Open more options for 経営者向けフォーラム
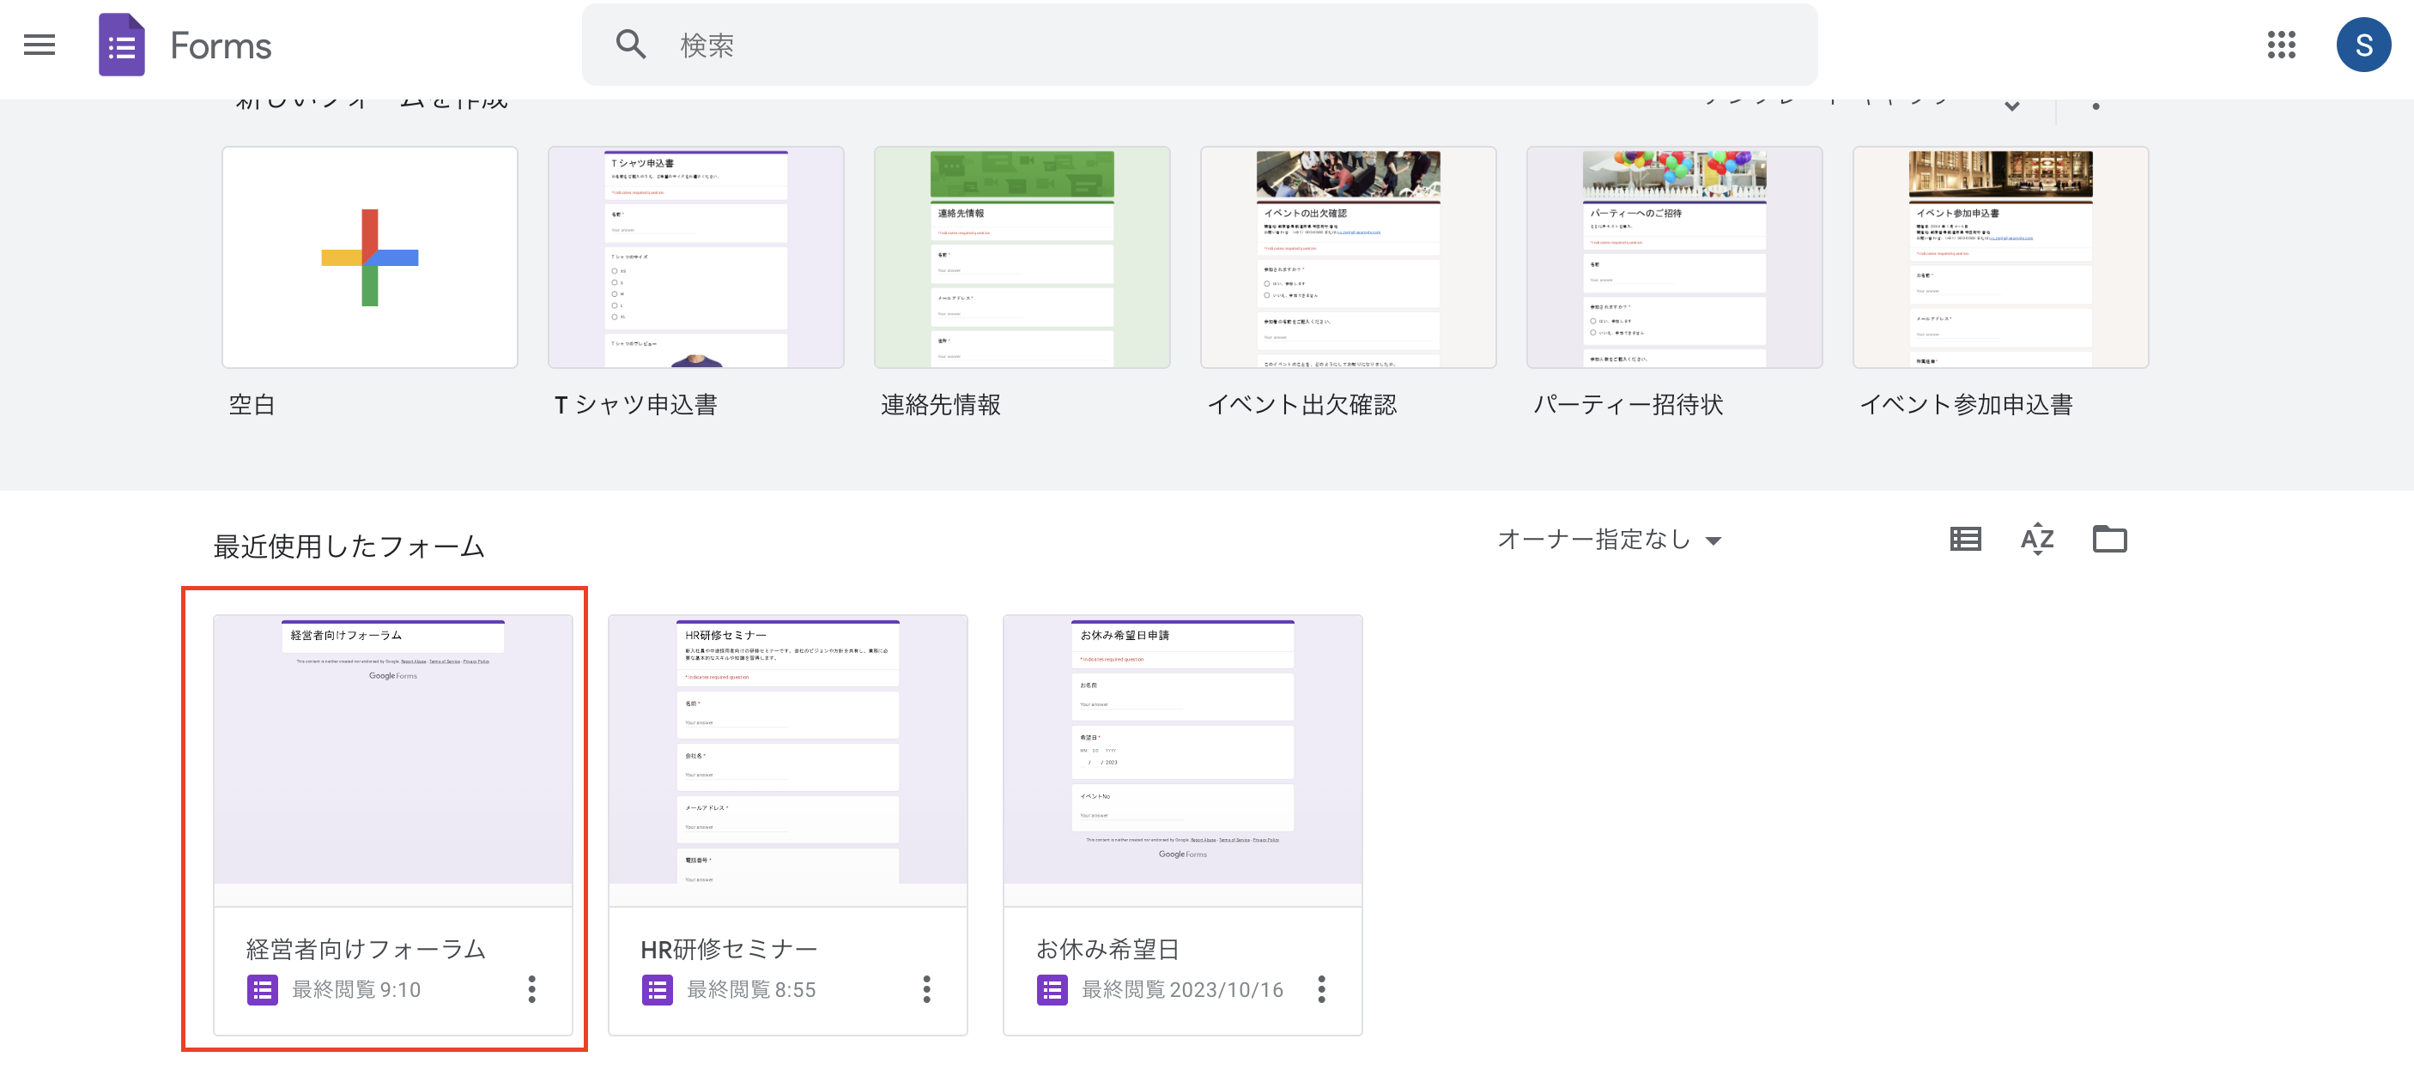Viewport: 2414px width, 1069px height. 531,989
